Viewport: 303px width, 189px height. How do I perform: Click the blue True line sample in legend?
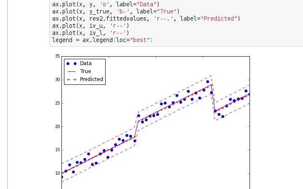click(x=71, y=71)
